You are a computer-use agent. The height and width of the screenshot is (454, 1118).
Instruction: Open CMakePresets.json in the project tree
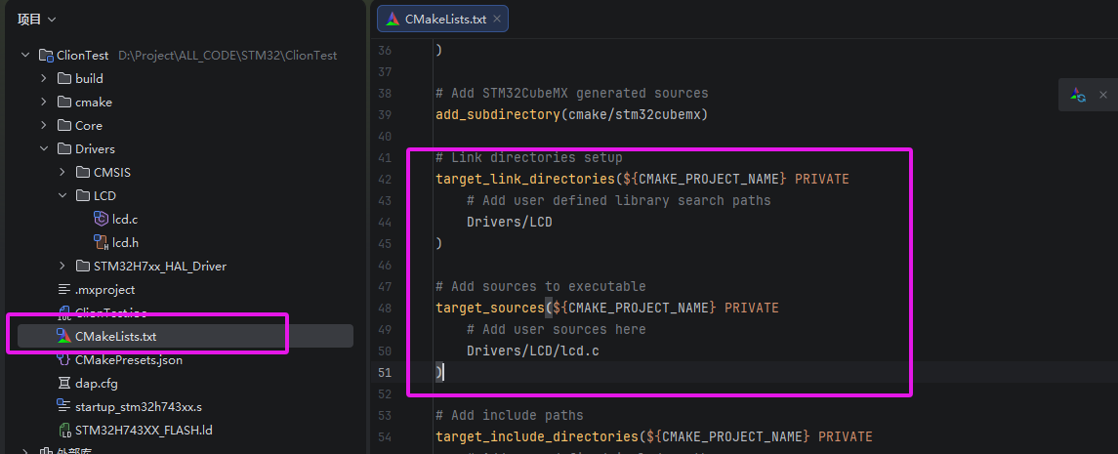130,360
